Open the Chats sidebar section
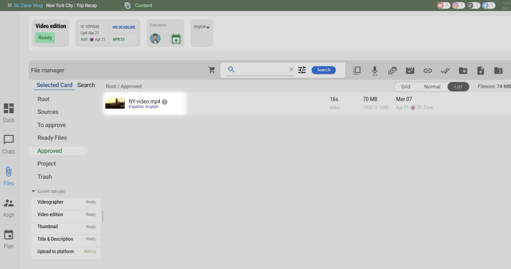 coord(8,144)
